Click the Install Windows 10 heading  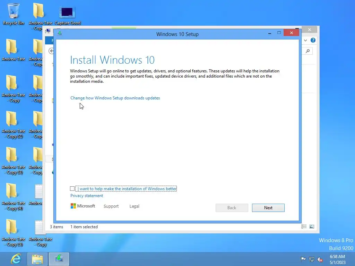[112, 60]
